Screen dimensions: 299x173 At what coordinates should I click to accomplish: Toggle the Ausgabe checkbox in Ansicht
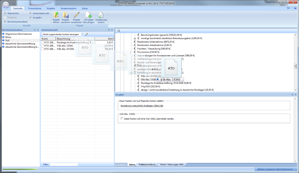point(30,18)
